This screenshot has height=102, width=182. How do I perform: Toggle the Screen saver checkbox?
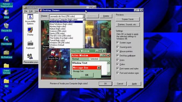point(117,42)
